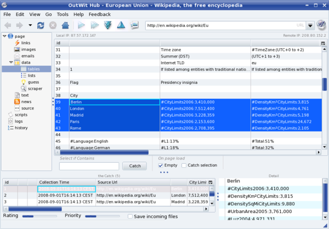Viewport: 329px width, 229px height.
Task: Open the navigation history dropdown arrow
Action: pos(30,25)
